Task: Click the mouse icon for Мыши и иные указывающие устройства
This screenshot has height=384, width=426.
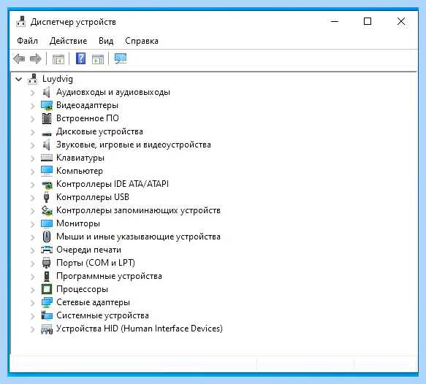Action: (x=47, y=237)
